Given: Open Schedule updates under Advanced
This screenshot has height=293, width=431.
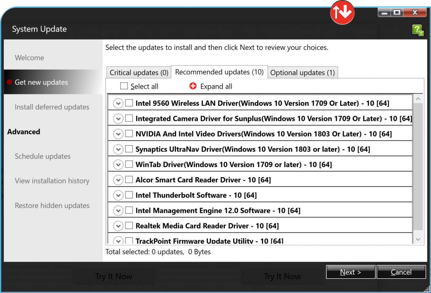Looking at the screenshot, I should [x=43, y=156].
